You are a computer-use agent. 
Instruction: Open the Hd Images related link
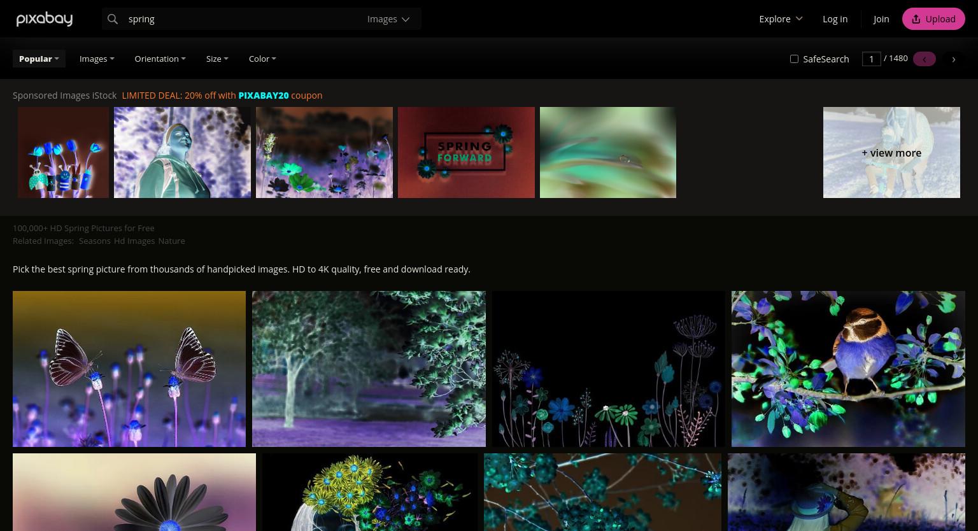(134, 241)
